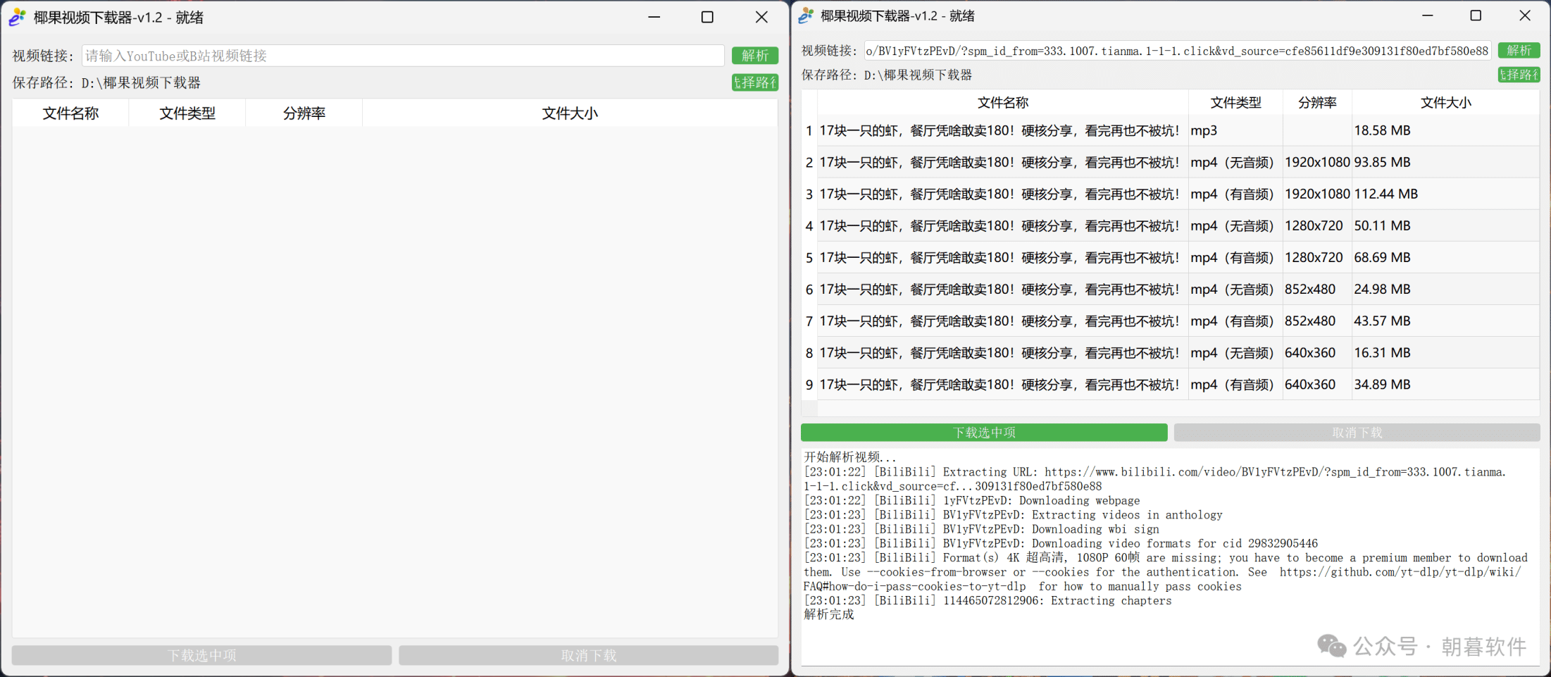Screen dimensions: 1551x677
Task: Sort by 文件大小 column in right table
Action: (1445, 103)
